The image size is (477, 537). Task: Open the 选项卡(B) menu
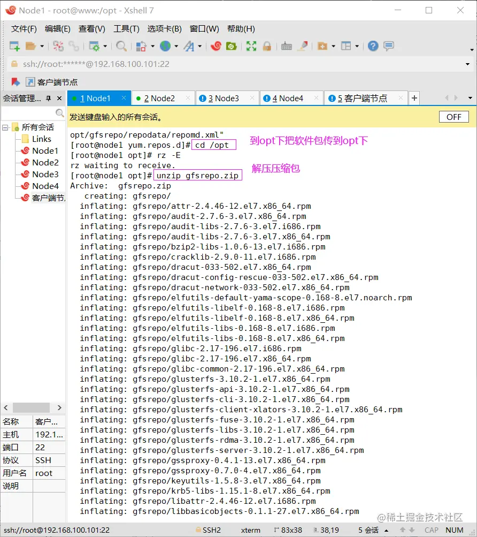coord(164,29)
